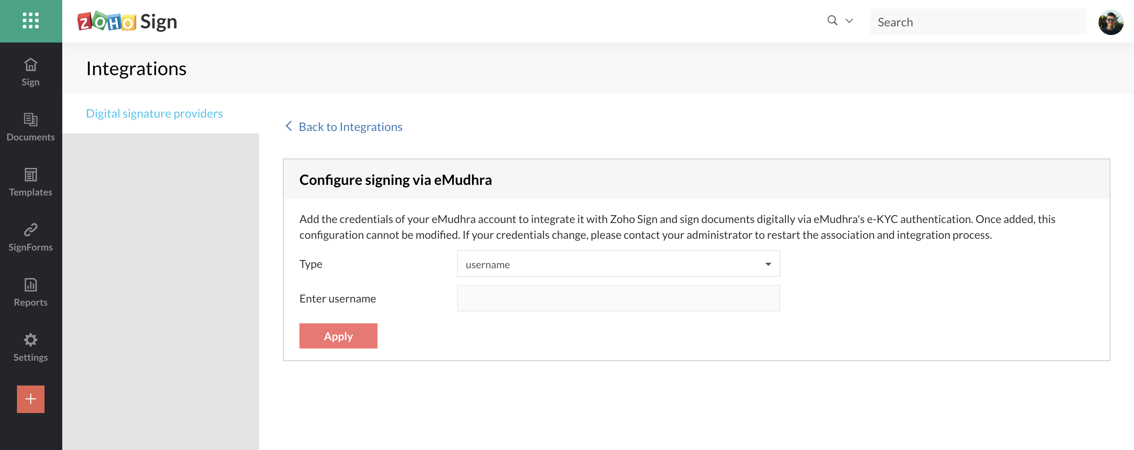This screenshot has width=1134, height=450.
Task: Click the dropdown arrow in Type field
Action: [768, 264]
